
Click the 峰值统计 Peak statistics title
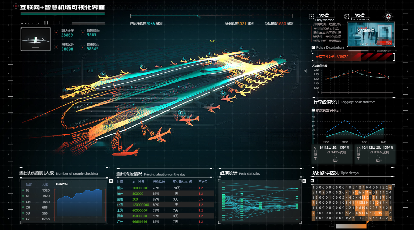pyautogui.click(x=240, y=173)
